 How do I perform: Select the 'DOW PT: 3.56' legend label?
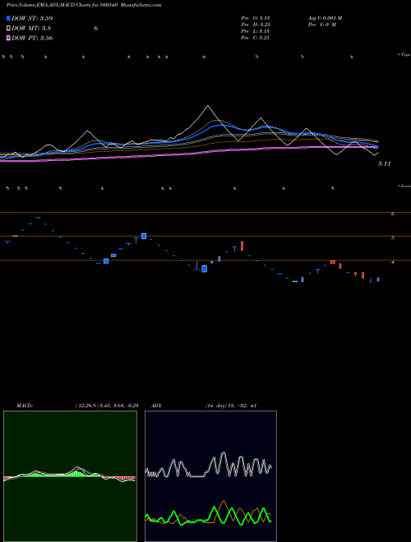coord(32,38)
